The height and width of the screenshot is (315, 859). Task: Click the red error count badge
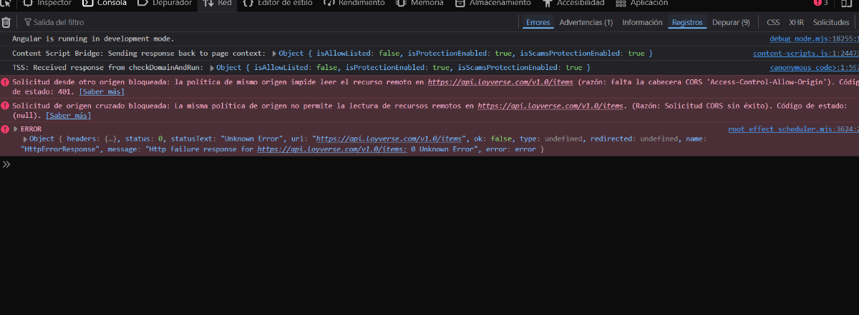(x=820, y=3)
